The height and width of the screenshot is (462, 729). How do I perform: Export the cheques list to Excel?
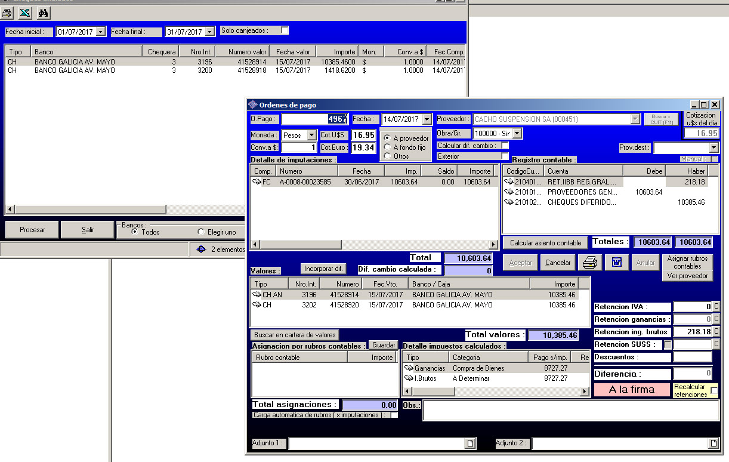click(x=24, y=13)
